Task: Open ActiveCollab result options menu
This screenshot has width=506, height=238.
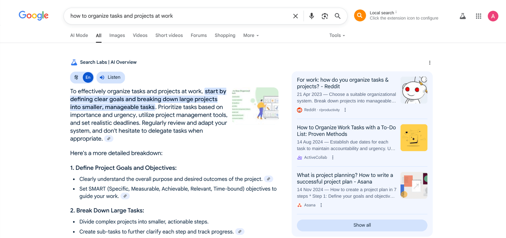Action: (333, 158)
